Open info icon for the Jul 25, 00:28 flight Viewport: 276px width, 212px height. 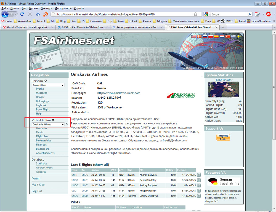(199, 175)
